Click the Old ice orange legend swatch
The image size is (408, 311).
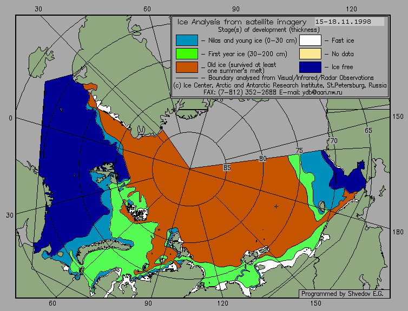click(x=187, y=67)
